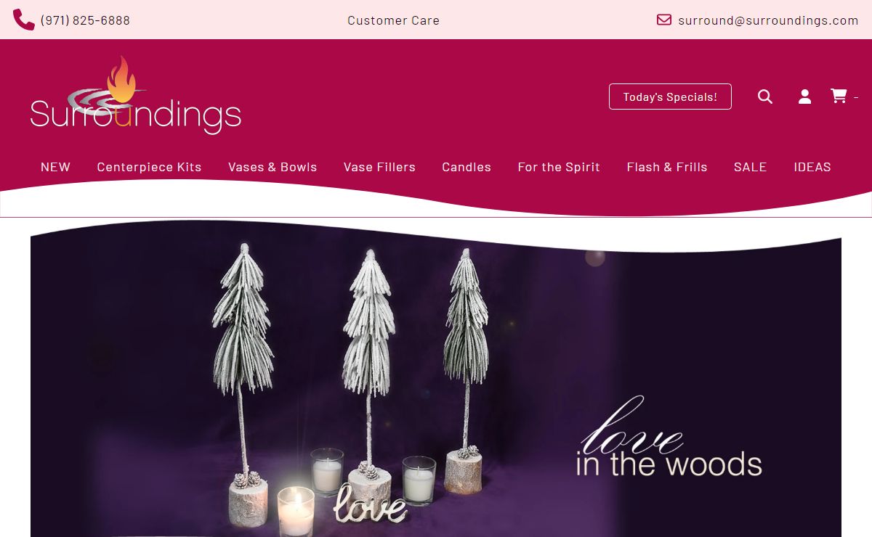This screenshot has width=872, height=537.
Task: Call the (971) 825-6888 number link
Action: point(85,20)
